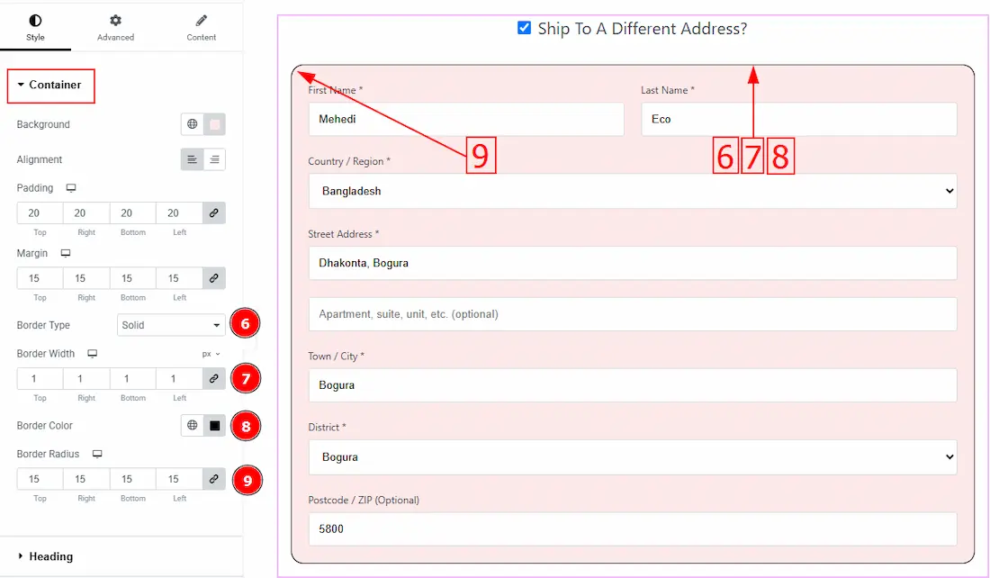The height and width of the screenshot is (578, 990).
Task: Click Margin Bottom value field
Action: click(x=132, y=278)
